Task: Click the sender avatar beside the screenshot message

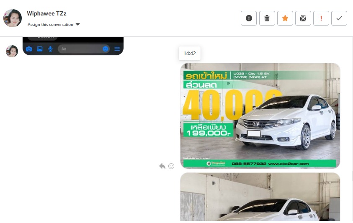Action: [12, 51]
